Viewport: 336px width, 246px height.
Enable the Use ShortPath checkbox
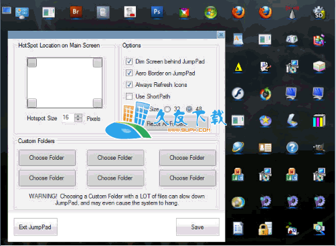(129, 96)
